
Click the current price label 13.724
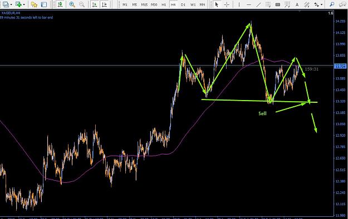[340, 67]
